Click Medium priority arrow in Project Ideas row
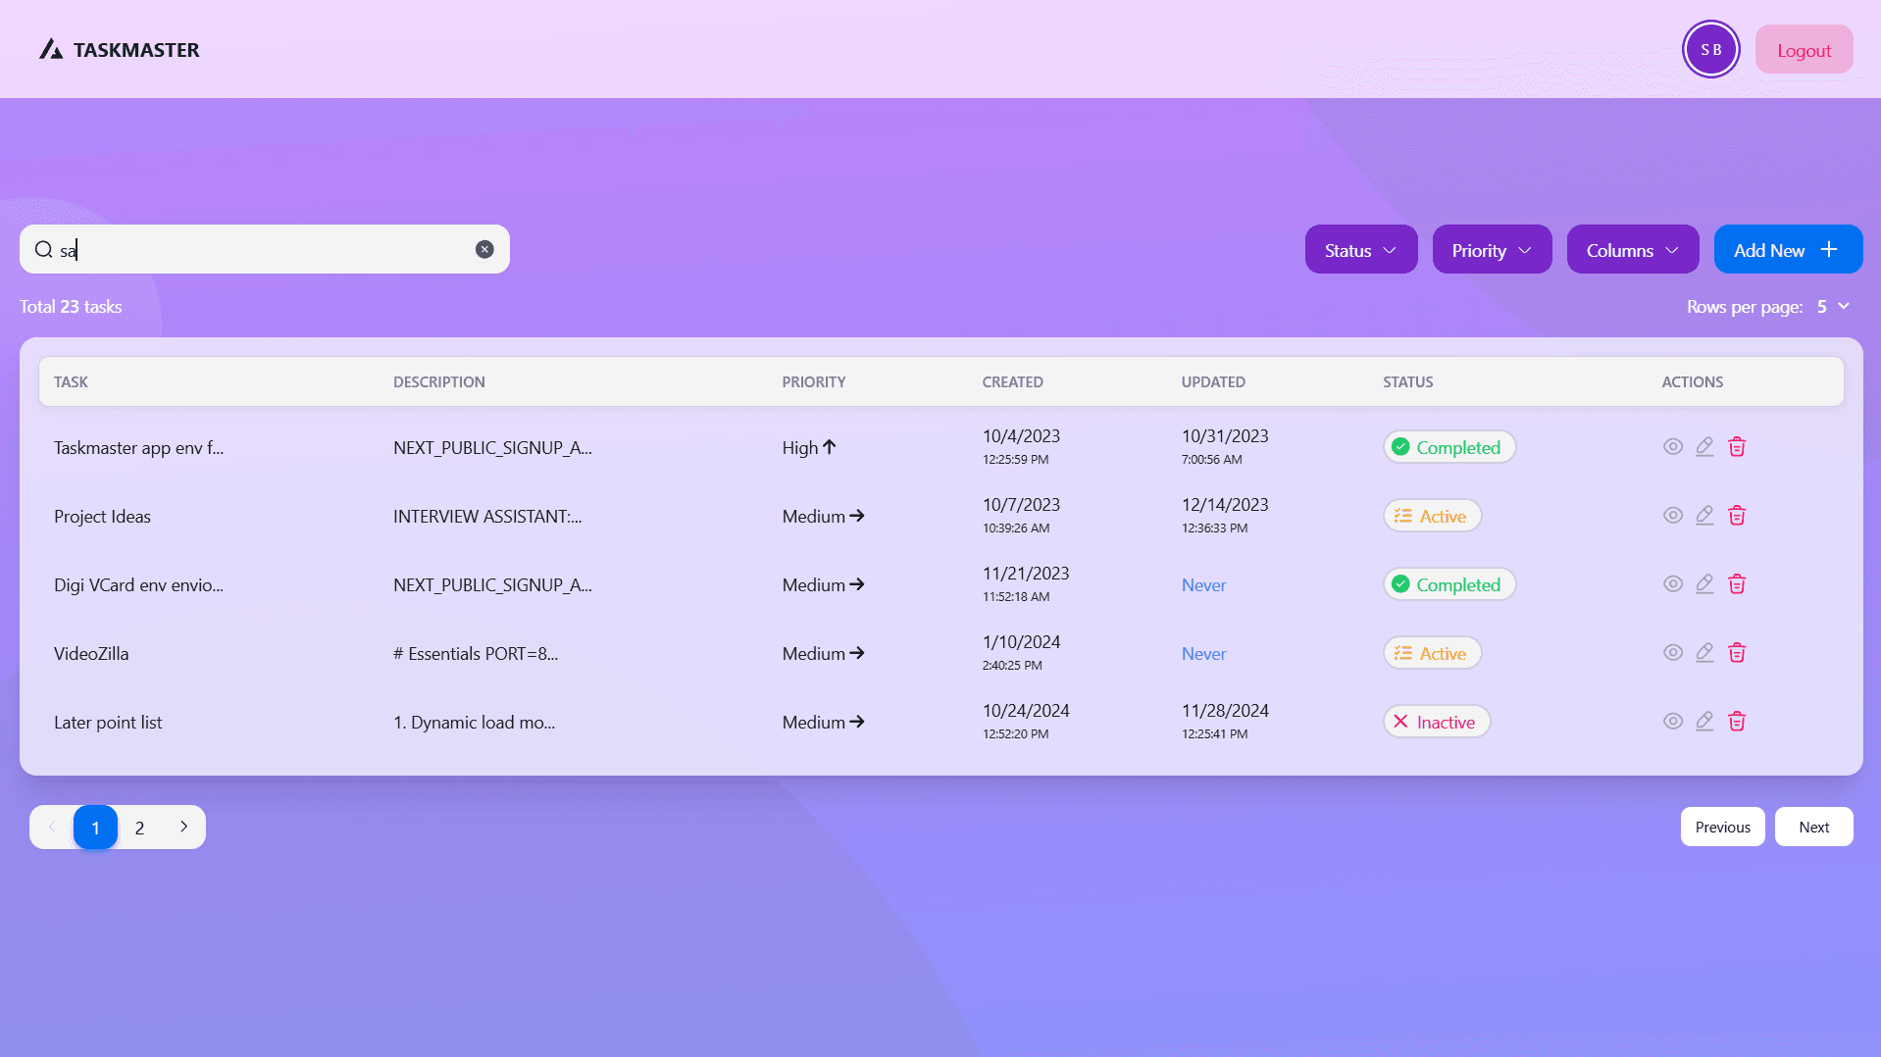The height and width of the screenshot is (1057, 1881). [x=857, y=516]
